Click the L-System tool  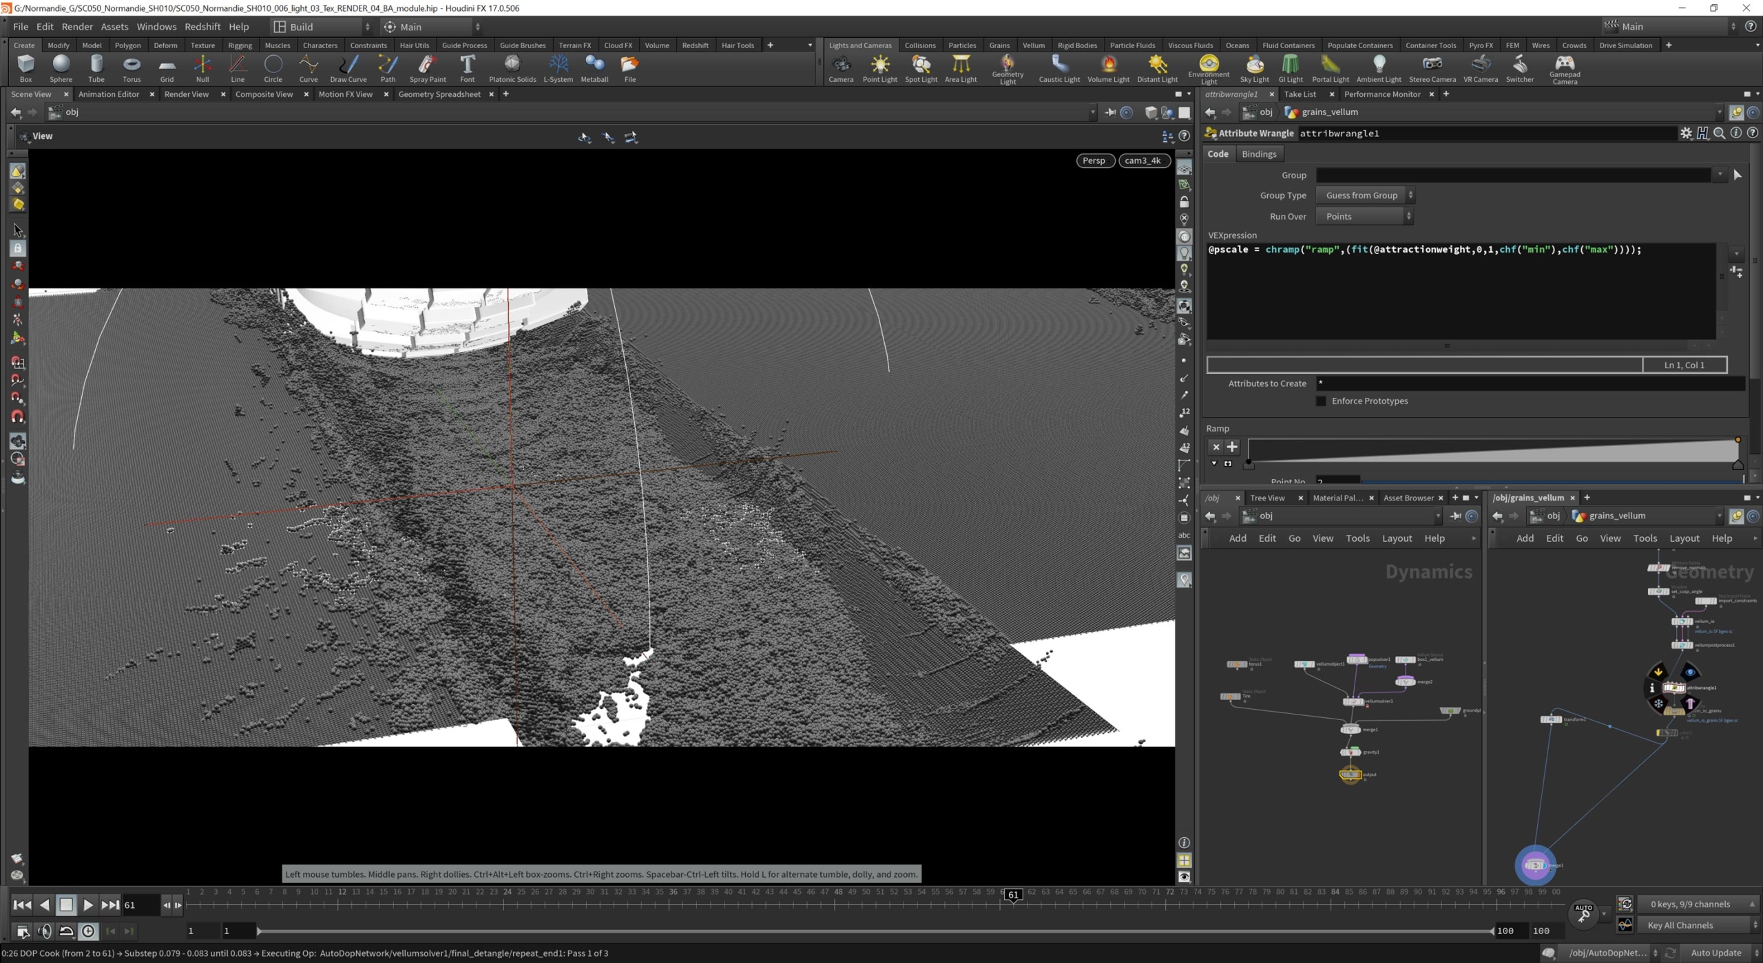point(558,69)
